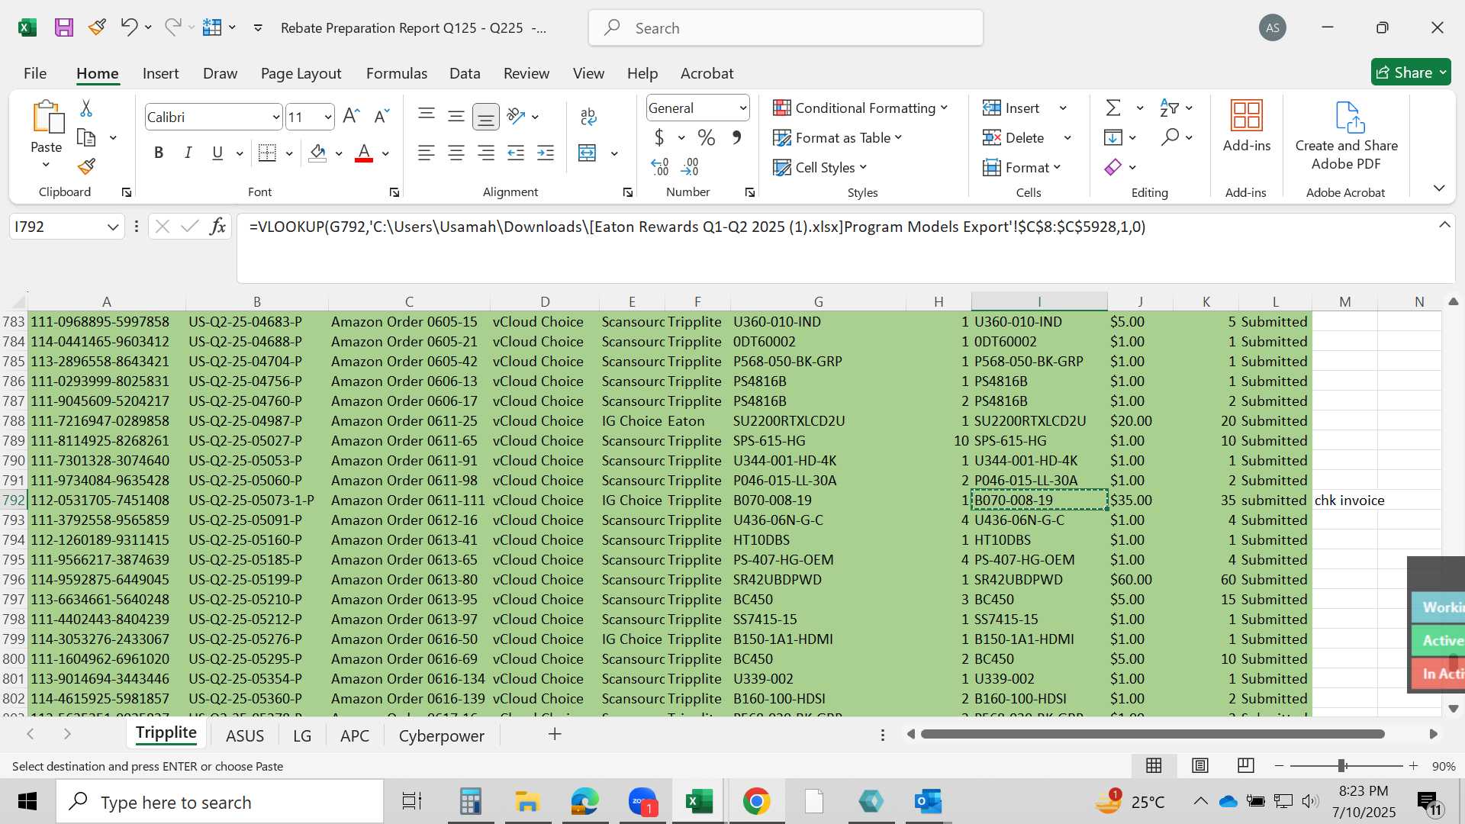Viewport: 1465px width, 824px height.
Task: Switch to the Formulas ribbon tab
Action: (397, 73)
